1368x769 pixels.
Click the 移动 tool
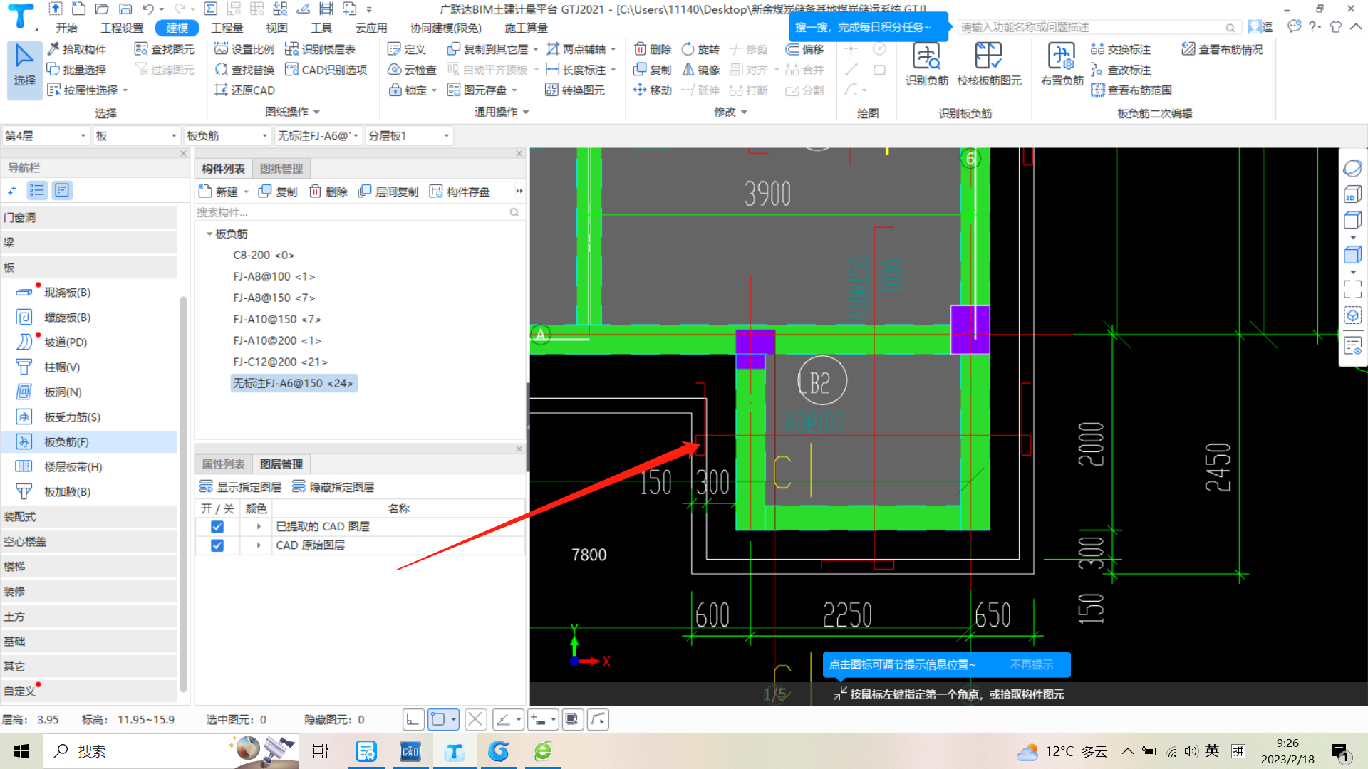click(653, 90)
